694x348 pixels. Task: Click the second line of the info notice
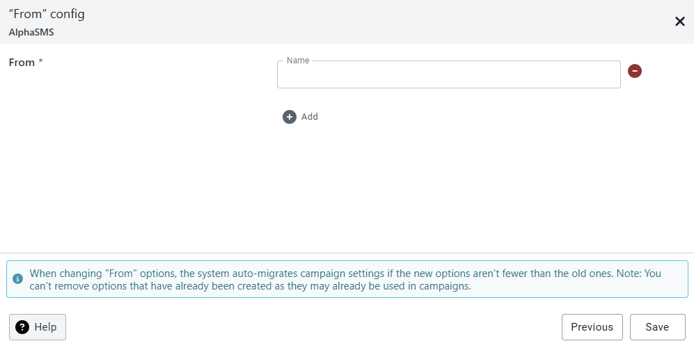click(x=251, y=286)
